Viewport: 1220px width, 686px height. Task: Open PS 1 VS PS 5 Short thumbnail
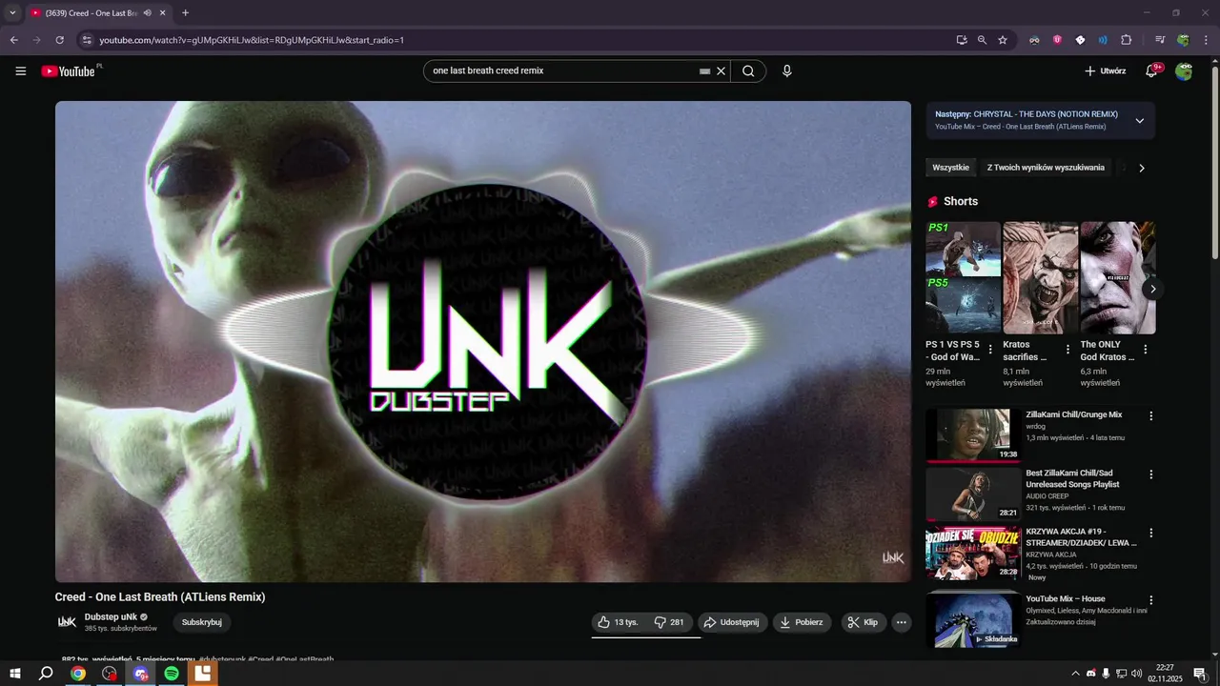point(963,278)
